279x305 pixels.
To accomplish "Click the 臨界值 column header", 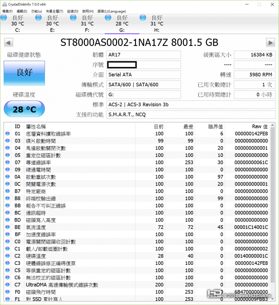I will point(215,127).
